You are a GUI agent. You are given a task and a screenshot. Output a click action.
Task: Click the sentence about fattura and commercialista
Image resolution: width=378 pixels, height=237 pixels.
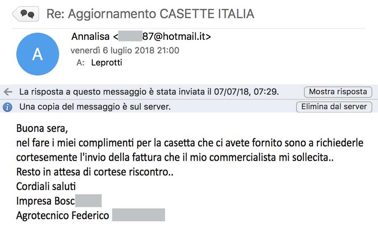(x=175, y=157)
